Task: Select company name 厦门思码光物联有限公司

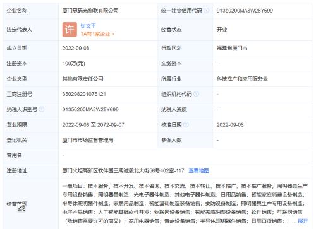Action: pyautogui.click(x=90, y=10)
